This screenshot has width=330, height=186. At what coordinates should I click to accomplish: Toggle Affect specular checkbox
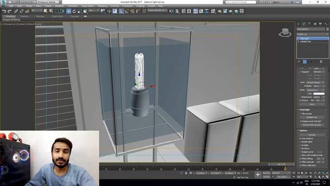click(x=300, y=162)
